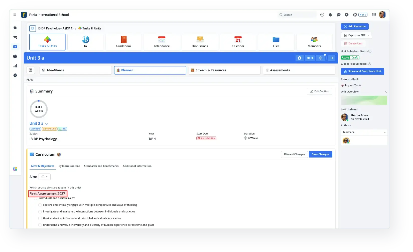Check 'investigate and evaluate the interactions' aim
The height and width of the screenshot is (252, 413).
40,212
